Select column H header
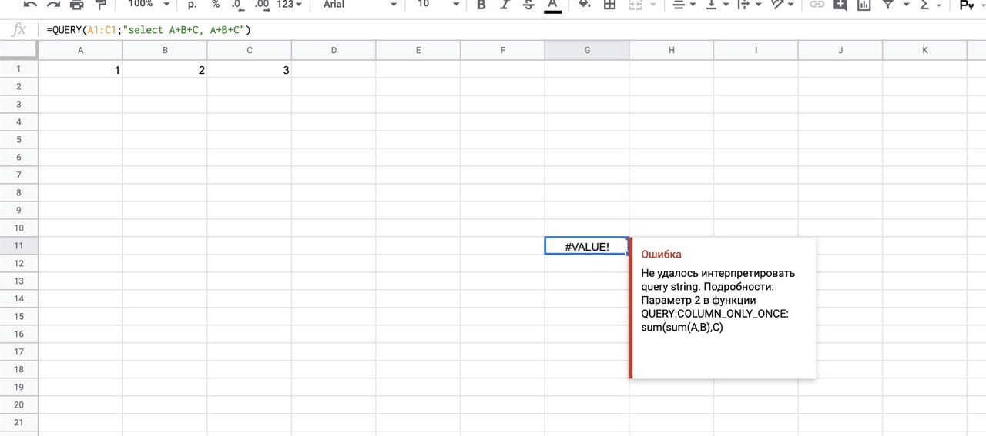Screen dimensions: 986x436 click(x=671, y=50)
